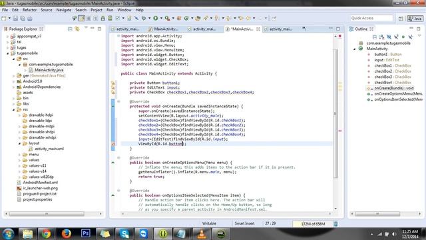426x240 pixels.
Task: Select AndroidManifest.xml in Package Explorer
Action: click(40, 183)
